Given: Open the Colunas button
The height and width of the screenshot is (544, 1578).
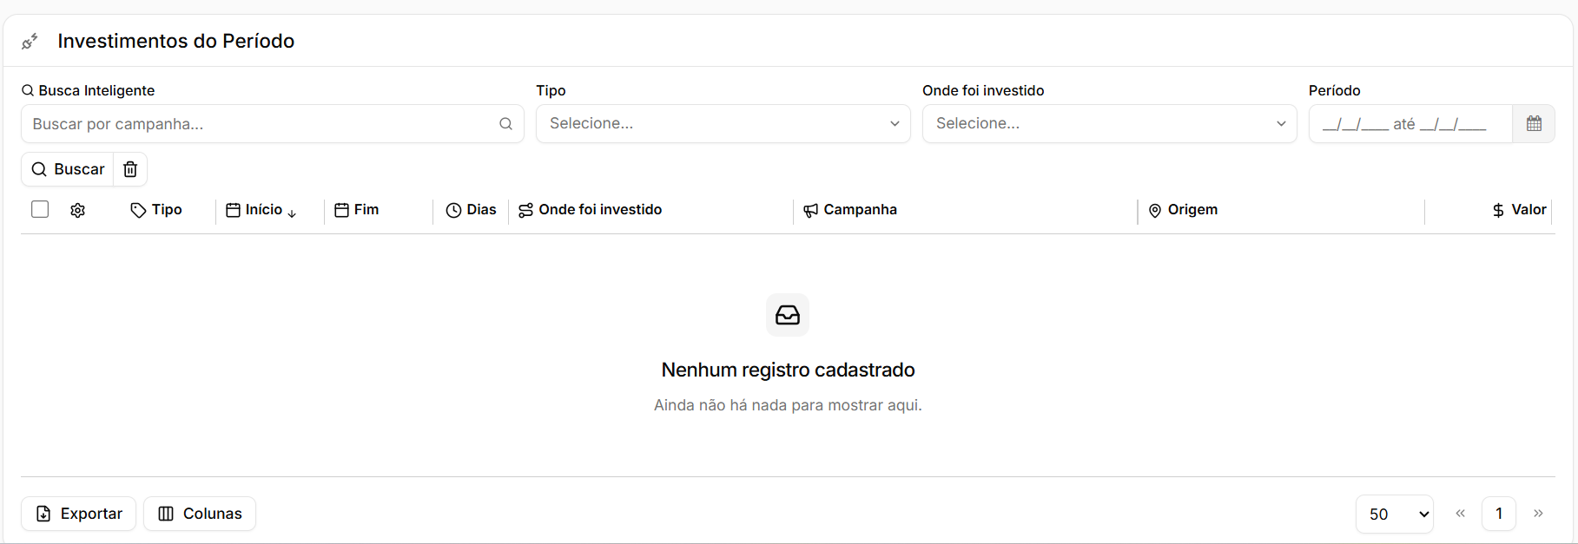Looking at the screenshot, I should click(x=200, y=514).
